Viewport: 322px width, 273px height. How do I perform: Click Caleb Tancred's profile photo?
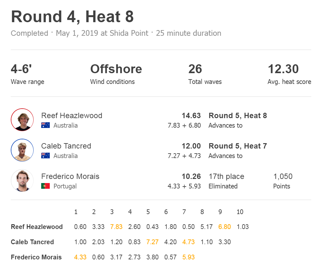(22, 150)
